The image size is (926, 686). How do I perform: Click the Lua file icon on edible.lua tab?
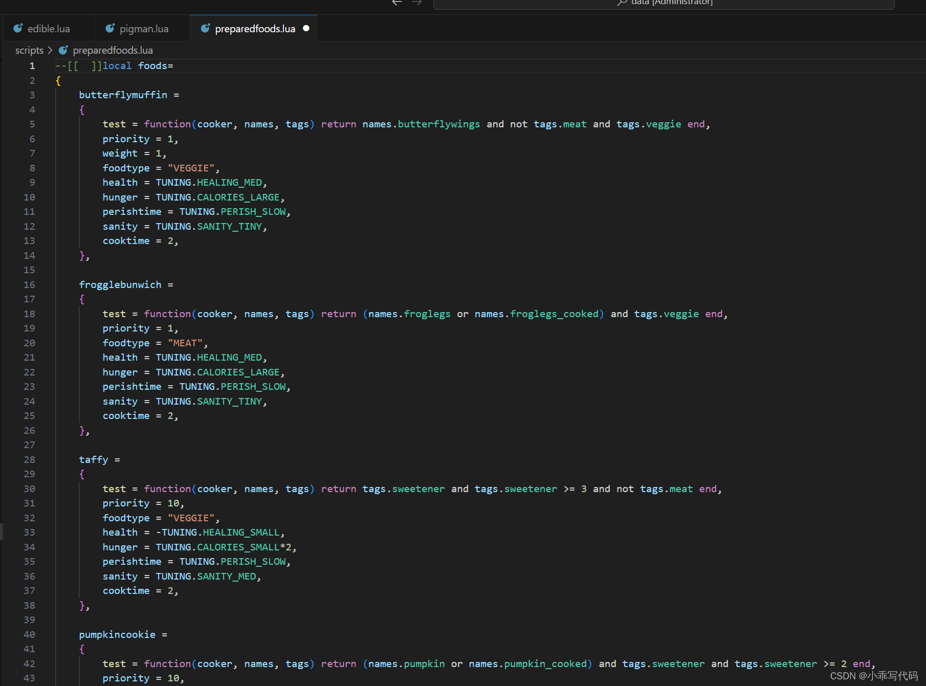click(18, 29)
